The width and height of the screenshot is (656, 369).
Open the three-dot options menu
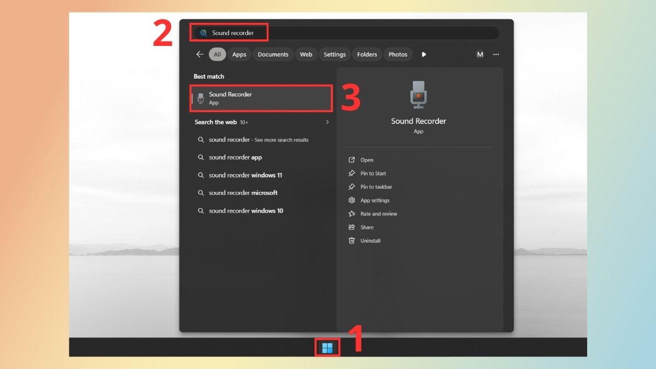(x=496, y=54)
